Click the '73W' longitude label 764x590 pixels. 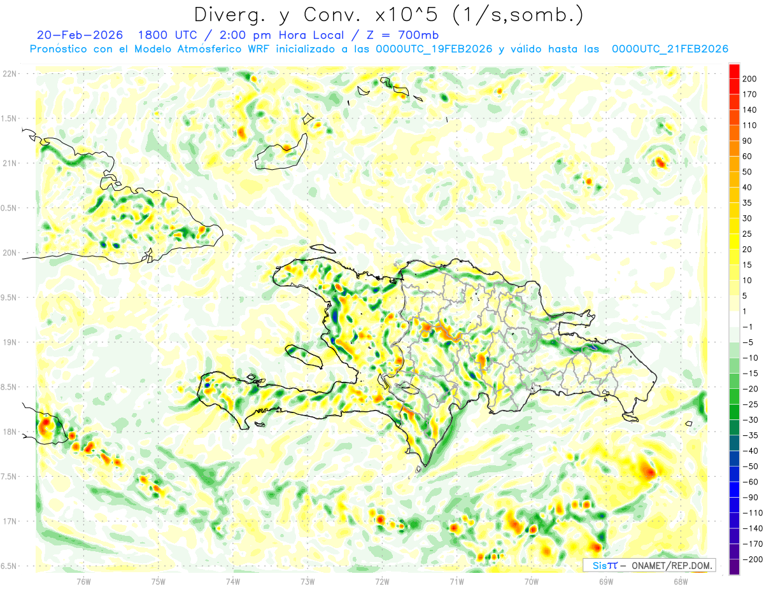tap(308, 581)
